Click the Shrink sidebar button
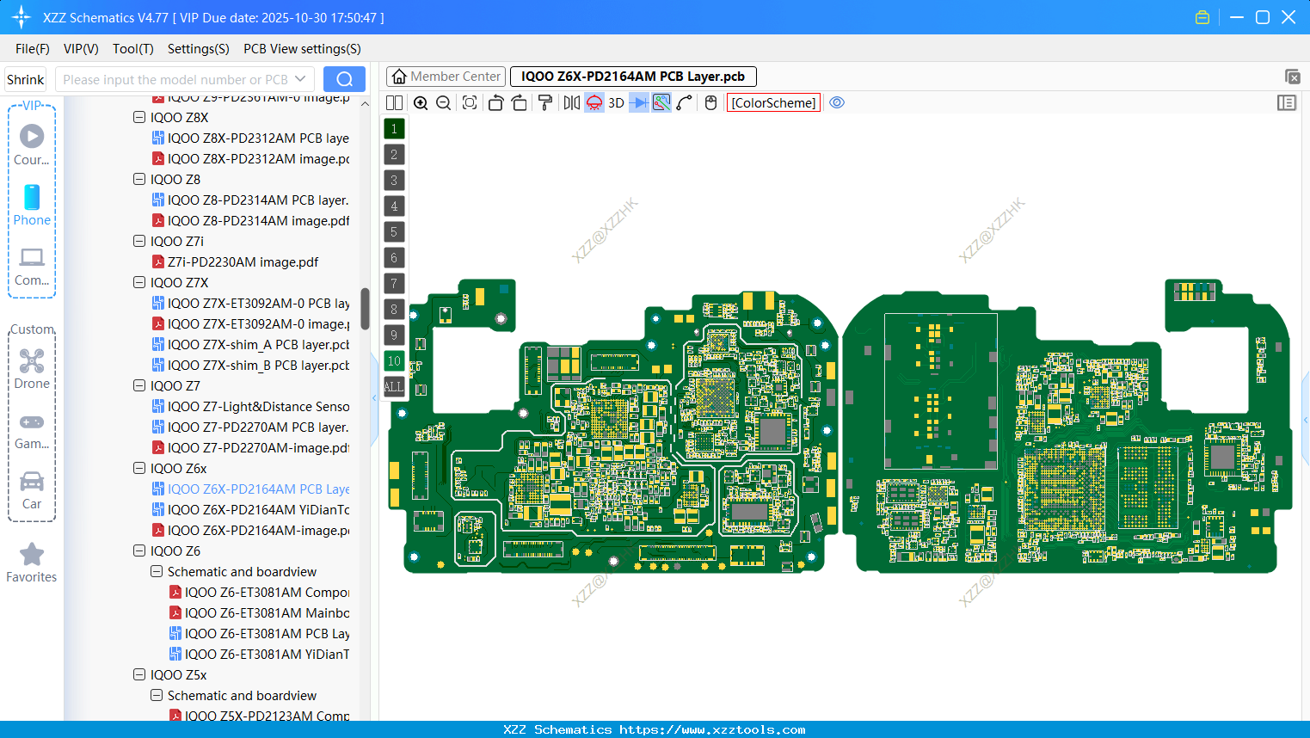This screenshot has width=1310, height=738. click(25, 78)
